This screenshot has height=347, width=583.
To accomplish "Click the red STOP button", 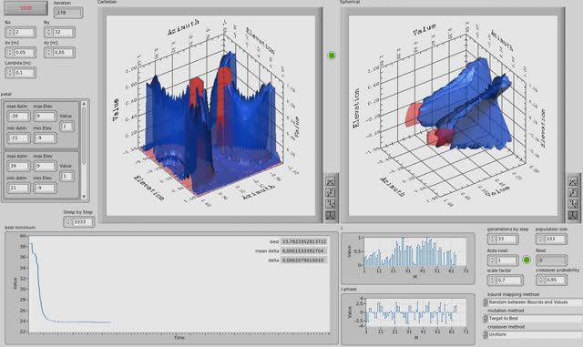I will (x=26, y=8).
